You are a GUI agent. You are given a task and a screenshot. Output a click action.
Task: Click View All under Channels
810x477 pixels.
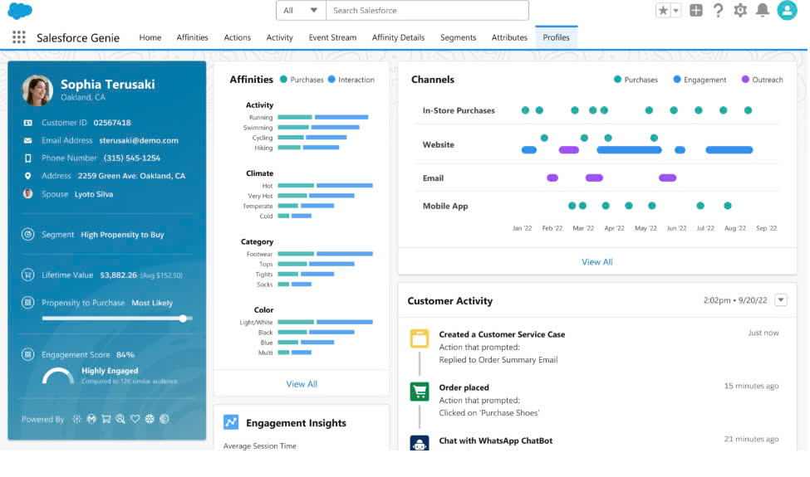click(x=596, y=262)
